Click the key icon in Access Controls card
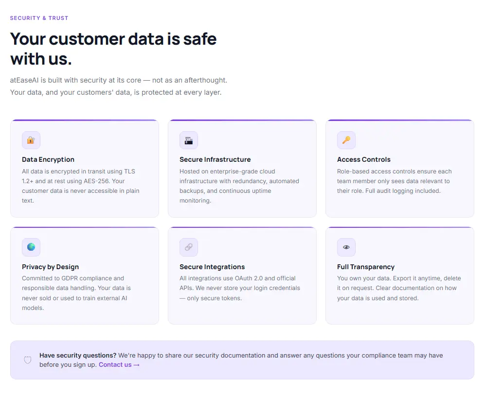Viewport: 485px width, 394px height. [346, 140]
